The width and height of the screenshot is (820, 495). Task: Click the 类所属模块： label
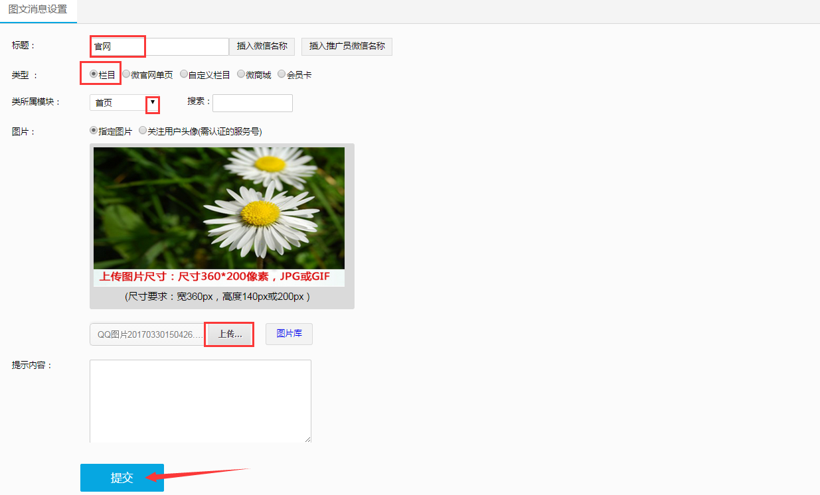(36, 102)
